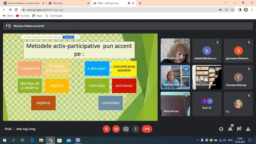Open a new browser tab
Screen dimensions: 256x144
click(140, 3)
